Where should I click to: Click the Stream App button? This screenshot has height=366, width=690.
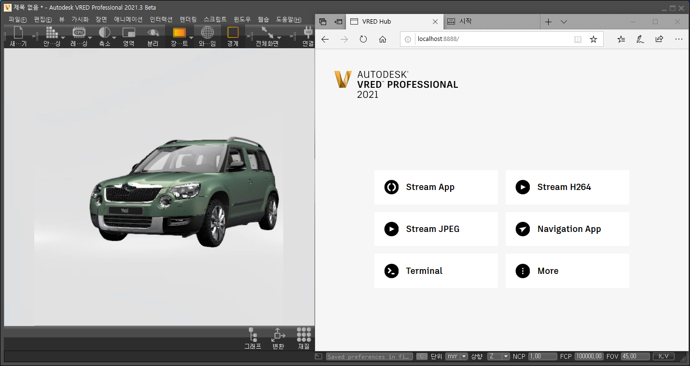click(x=436, y=187)
